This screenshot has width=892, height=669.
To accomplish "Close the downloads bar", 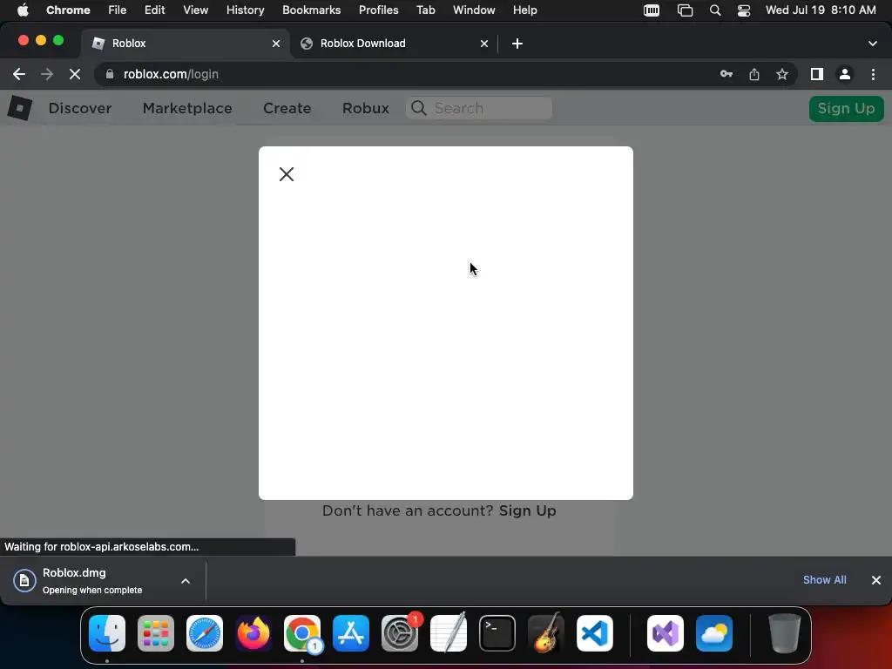I will click(x=876, y=579).
